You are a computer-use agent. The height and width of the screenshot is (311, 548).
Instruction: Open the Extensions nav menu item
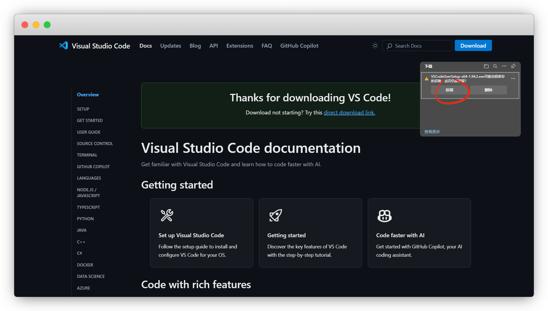point(240,46)
